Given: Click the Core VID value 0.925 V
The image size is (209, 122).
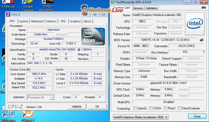Looking at the screenshot, I should (71, 43).
